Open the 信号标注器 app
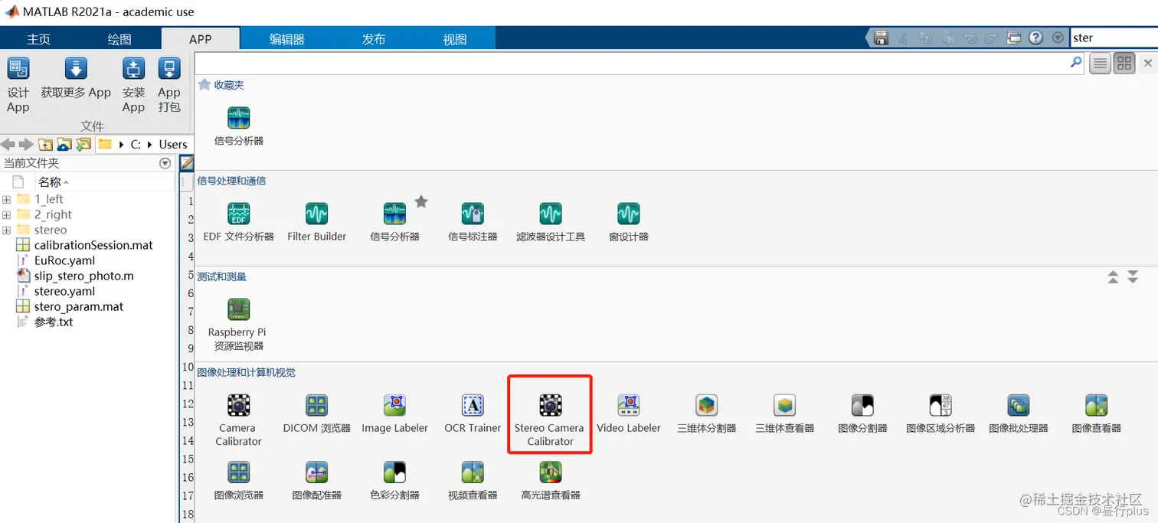 click(473, 222)
